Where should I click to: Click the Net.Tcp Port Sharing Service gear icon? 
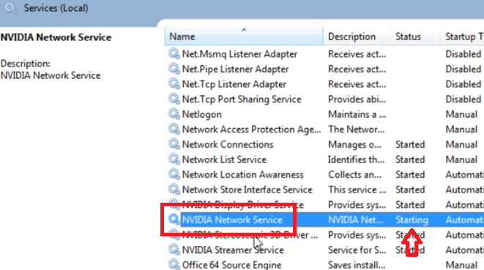(x=174, y=99)
